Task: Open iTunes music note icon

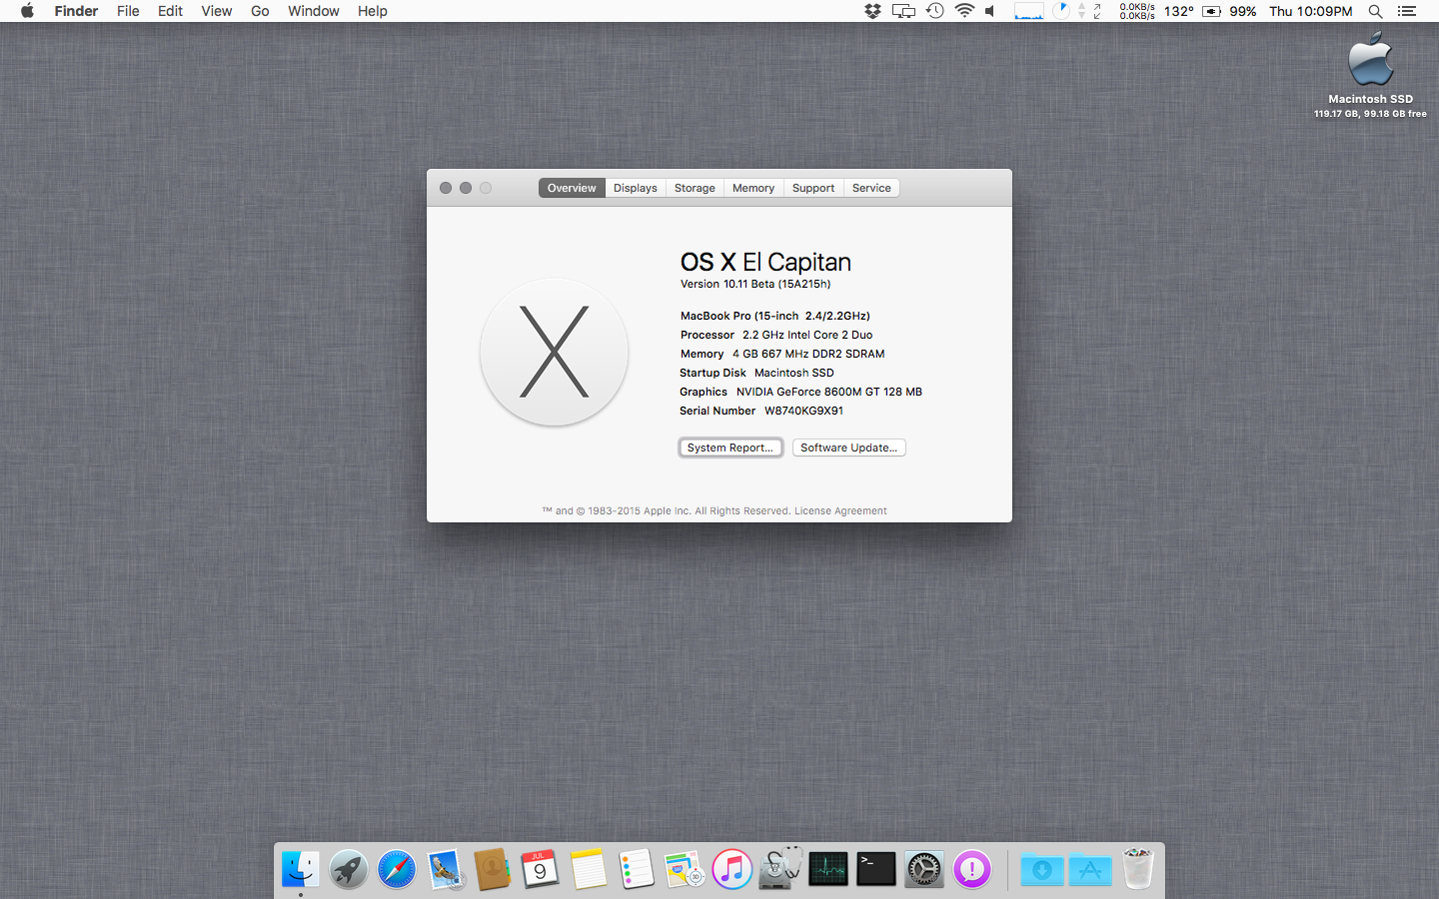Action: [x=731, y=869]
